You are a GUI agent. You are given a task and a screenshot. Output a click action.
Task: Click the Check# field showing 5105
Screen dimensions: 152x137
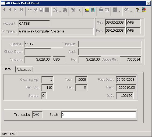(44, 44)
